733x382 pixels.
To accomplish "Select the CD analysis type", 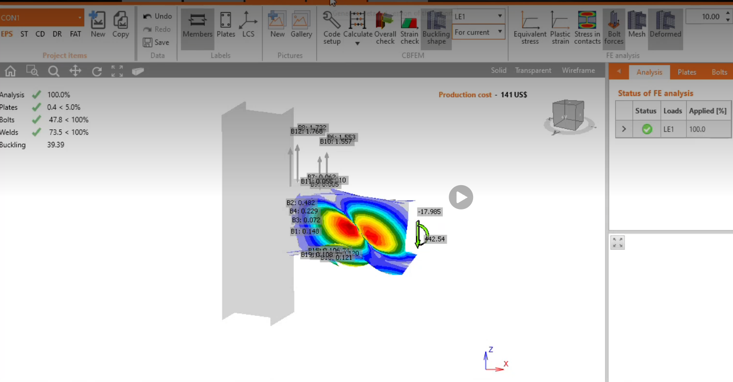I will 40,34.
